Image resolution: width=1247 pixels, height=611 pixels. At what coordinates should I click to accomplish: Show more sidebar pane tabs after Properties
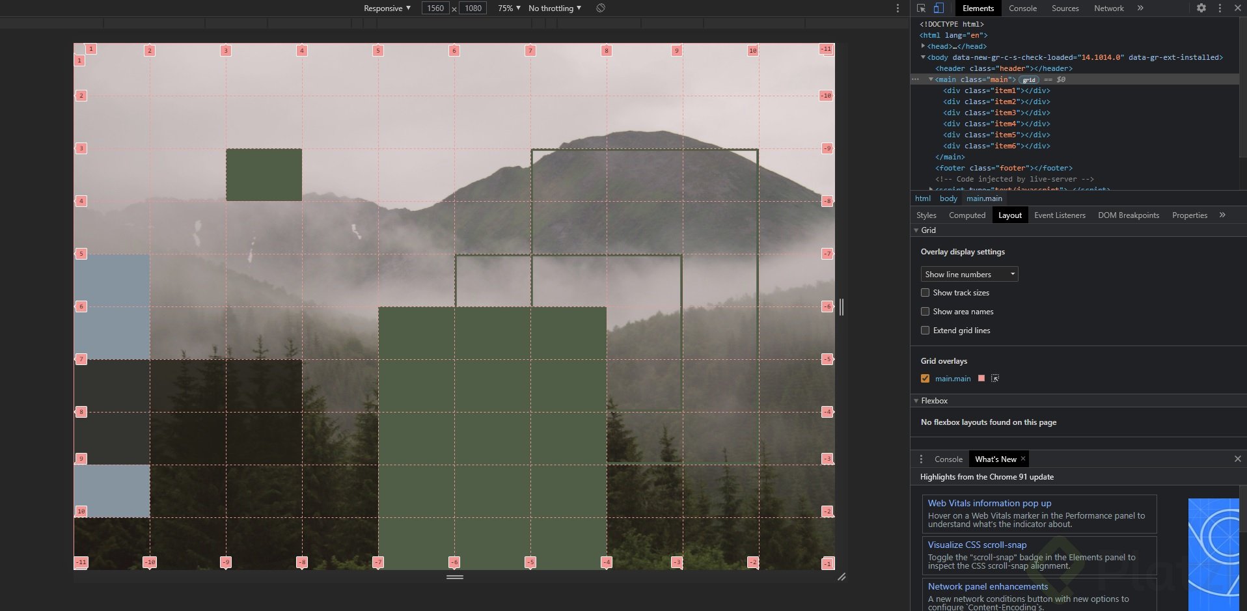[x=1222, y=215]
